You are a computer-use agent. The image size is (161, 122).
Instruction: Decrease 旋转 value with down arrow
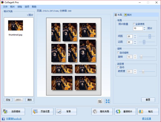point(135,58)
